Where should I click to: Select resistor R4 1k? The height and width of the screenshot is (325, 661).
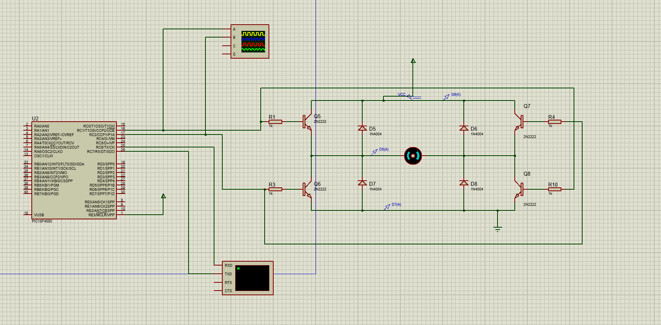click(554, 122)
